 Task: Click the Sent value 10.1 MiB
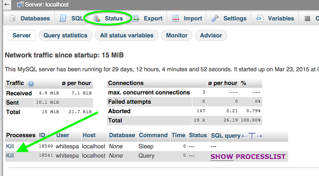[x=47, y=102]
